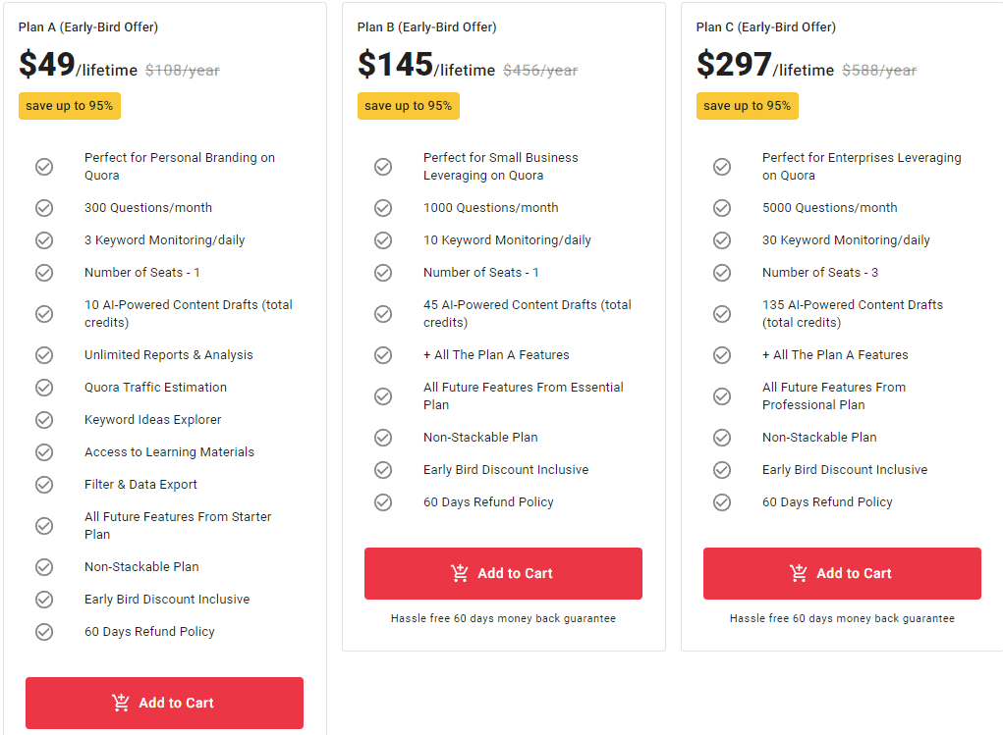Click checkmark icon beside 1000 Questions/month
The image size is (1003, 735).
point(383,208)
